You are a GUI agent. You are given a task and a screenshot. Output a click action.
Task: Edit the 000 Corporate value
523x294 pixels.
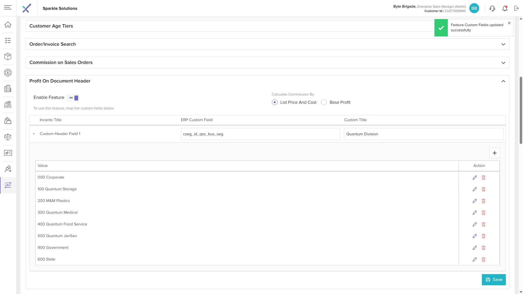coord(475,177)
